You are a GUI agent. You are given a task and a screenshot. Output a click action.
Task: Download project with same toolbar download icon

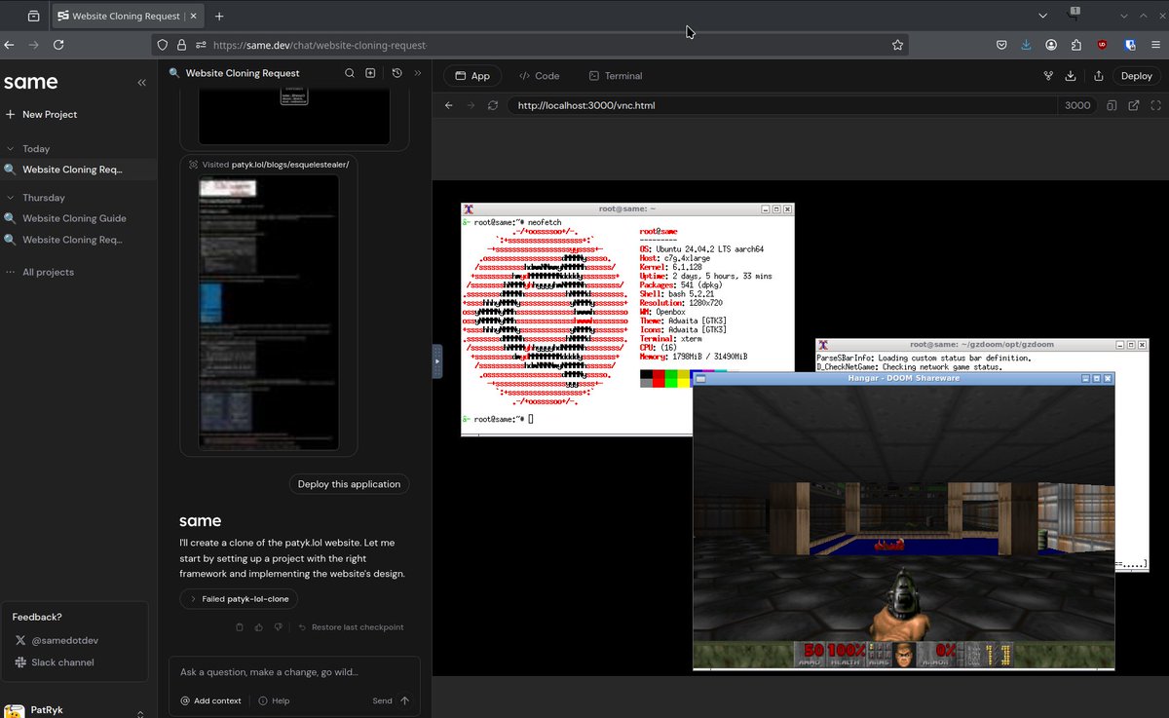click(x=1071, y=76)
